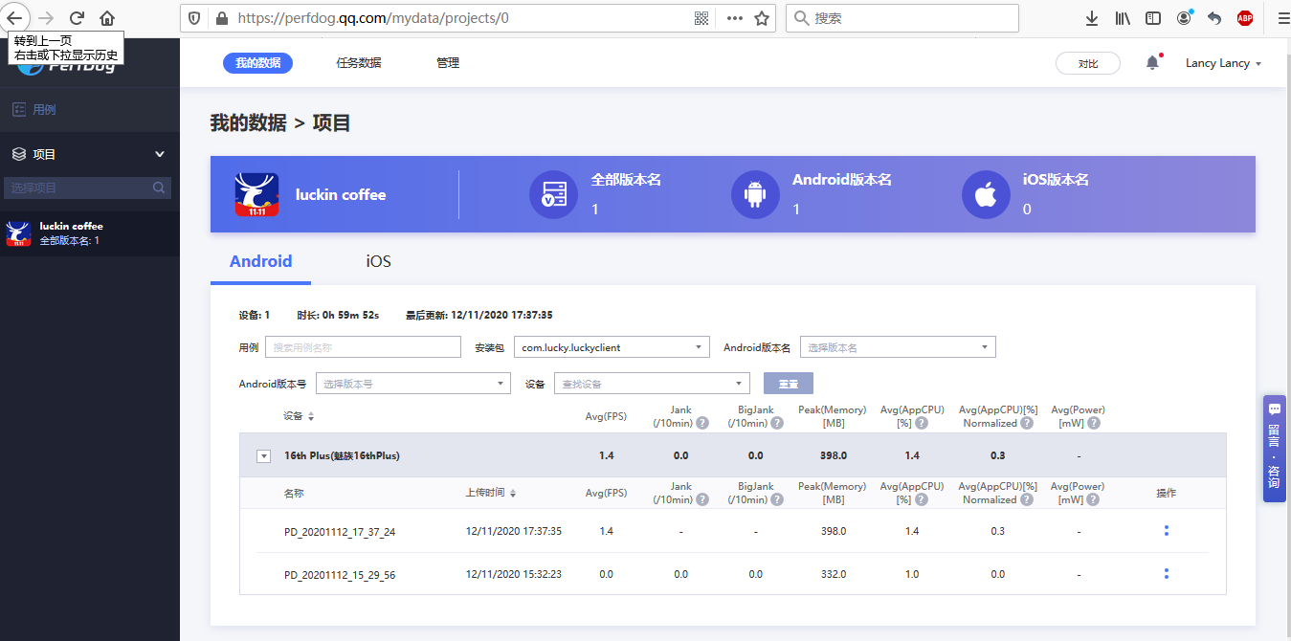This screenshot has height=641, width=1291.
Task: Open Android版本名 dropdown
Action: click(x=898, y=347)
